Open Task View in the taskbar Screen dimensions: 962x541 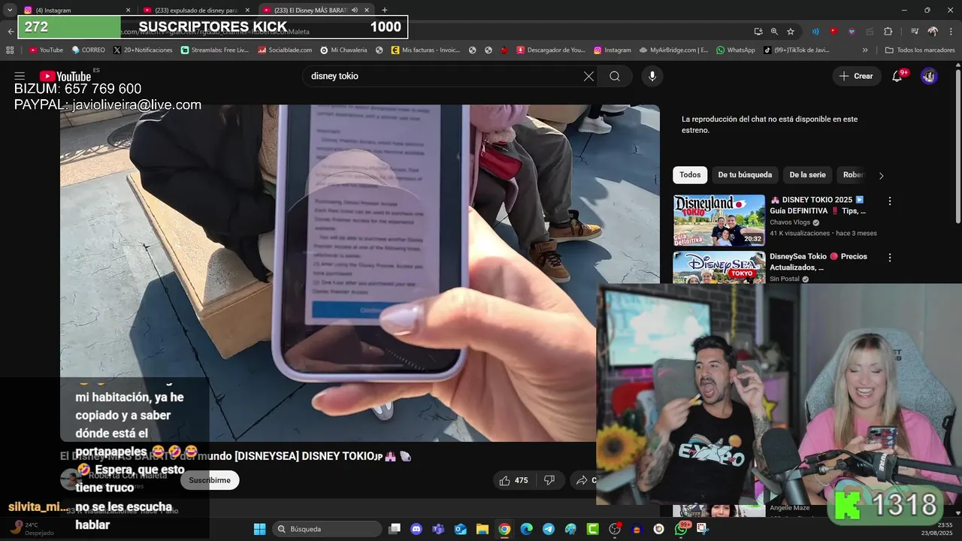point(395,529)
